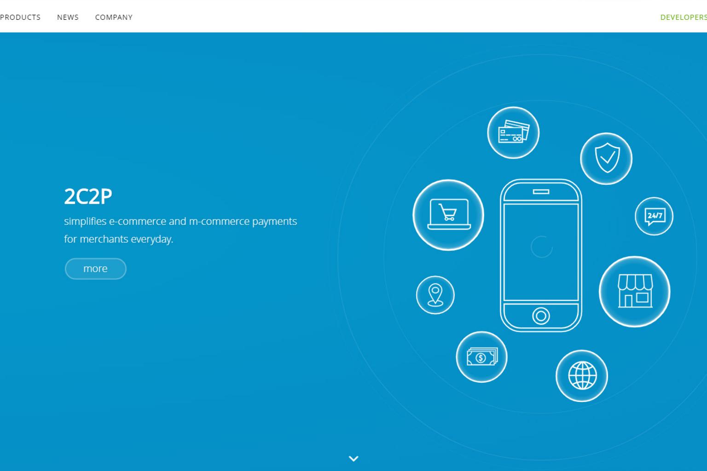This screenshot has width=707, height=471.
Task: Click the 24/7 chat support icon
Action: (x=654, y=216)
